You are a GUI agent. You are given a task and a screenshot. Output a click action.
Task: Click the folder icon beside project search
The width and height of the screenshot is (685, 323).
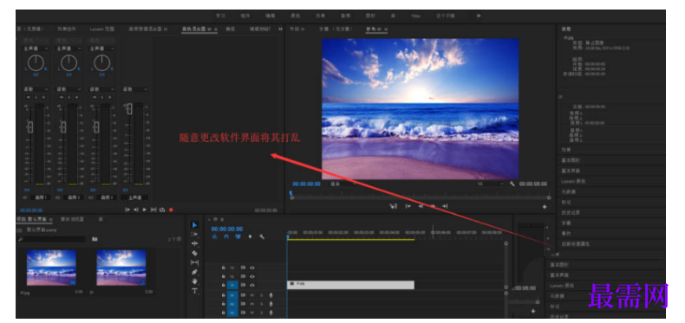[95, 239]
